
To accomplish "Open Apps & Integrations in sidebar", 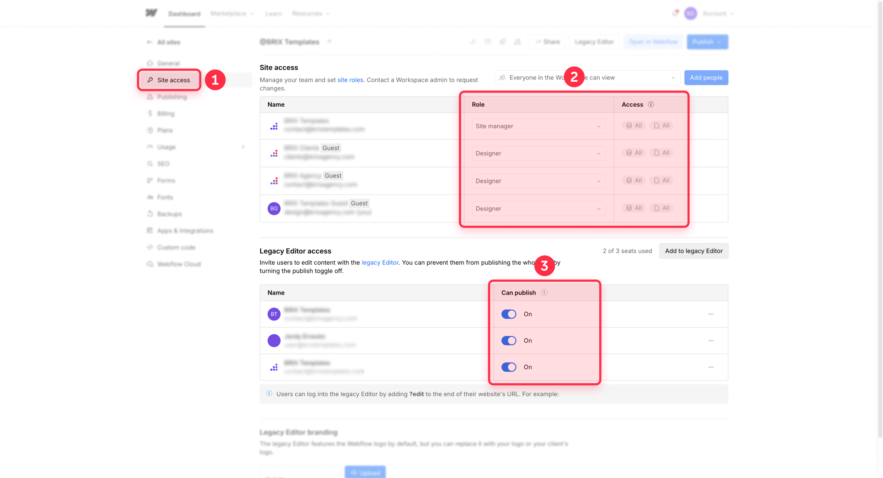I will 180,231.
